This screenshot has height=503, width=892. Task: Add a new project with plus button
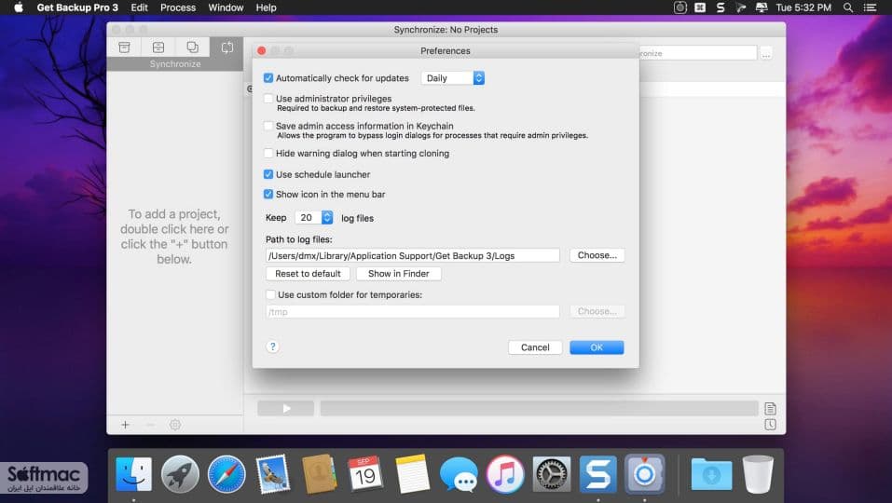[x=125, y=425]
